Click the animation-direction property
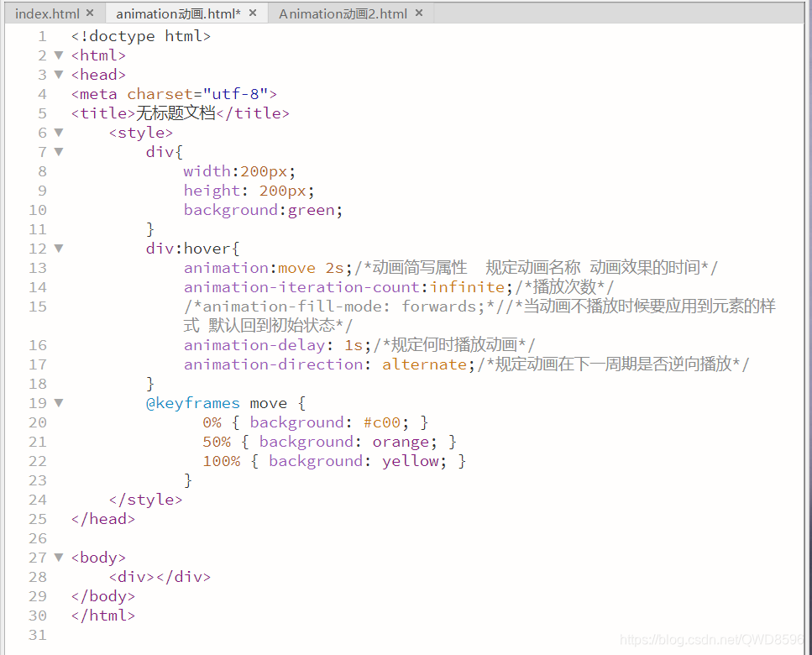The width and height of the screenshot is (812, 655). pyautogui.click(x=274, y=364)
